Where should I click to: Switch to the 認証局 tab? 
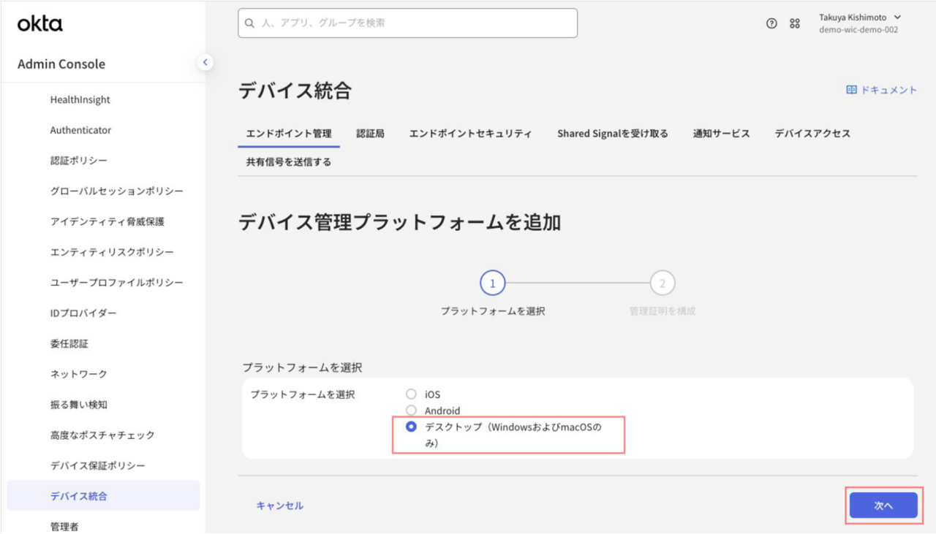pyautogui.click(x=370, y=134)
